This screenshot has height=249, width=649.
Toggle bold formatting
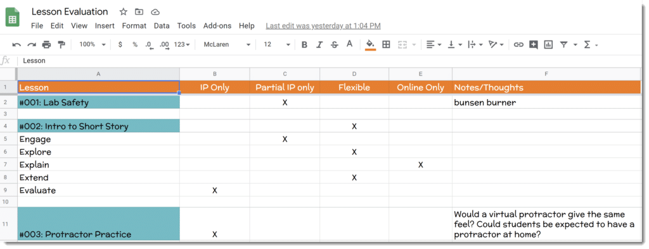click(x=304, y=45)
